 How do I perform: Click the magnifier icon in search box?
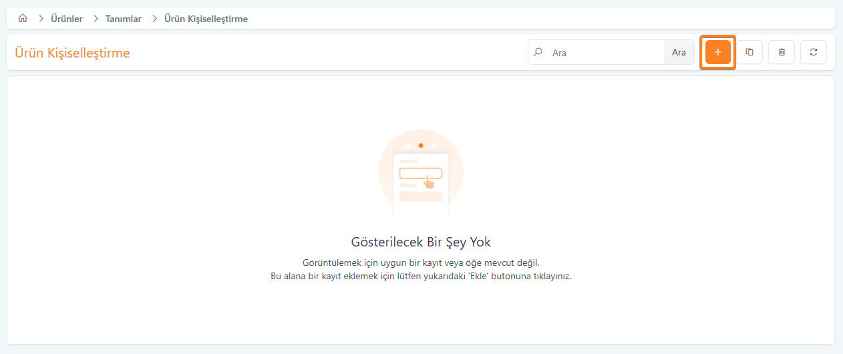tap(538, 52)
